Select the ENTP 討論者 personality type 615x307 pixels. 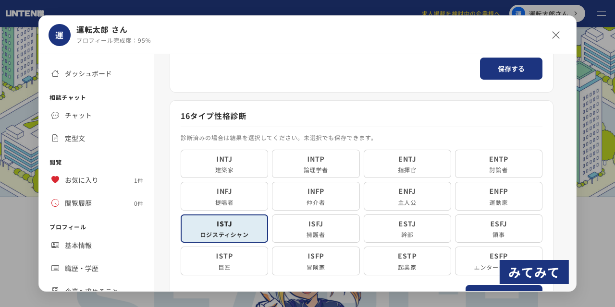click(499, 164)
